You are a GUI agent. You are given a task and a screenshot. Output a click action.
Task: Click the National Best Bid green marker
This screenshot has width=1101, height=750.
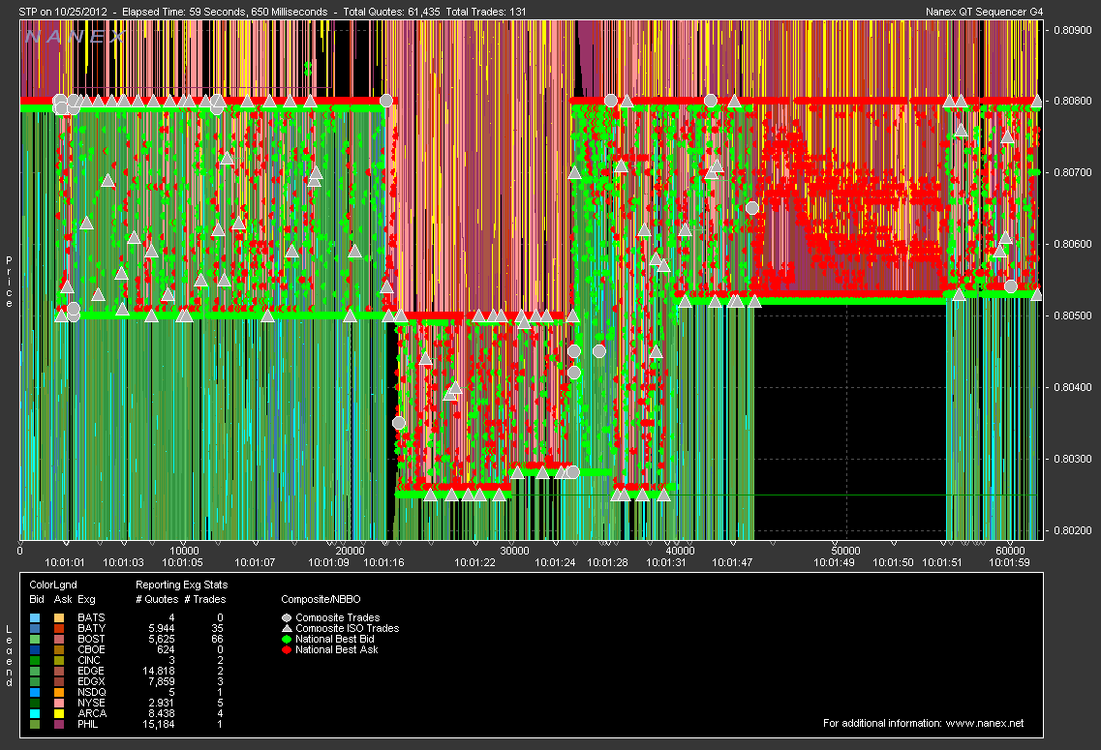(x=287, y=639)
